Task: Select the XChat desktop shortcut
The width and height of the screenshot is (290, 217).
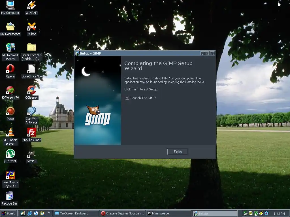Action: (x=31, y=29)
